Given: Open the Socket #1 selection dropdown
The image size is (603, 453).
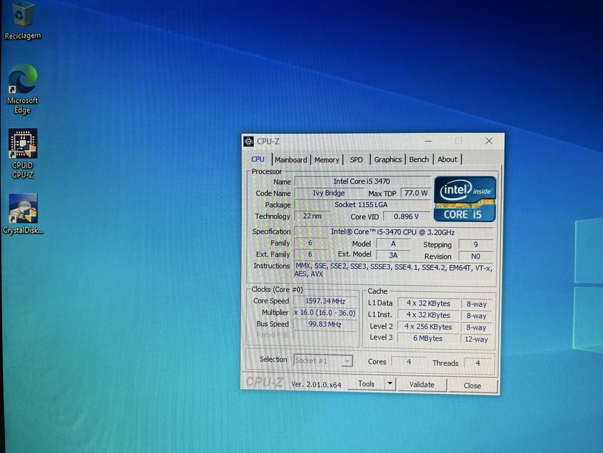Looking at the screenshot, I should coord(323,360).
